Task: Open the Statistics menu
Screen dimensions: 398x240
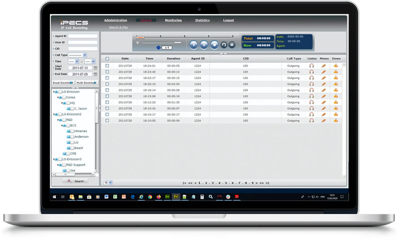Action: coord(202,20)
